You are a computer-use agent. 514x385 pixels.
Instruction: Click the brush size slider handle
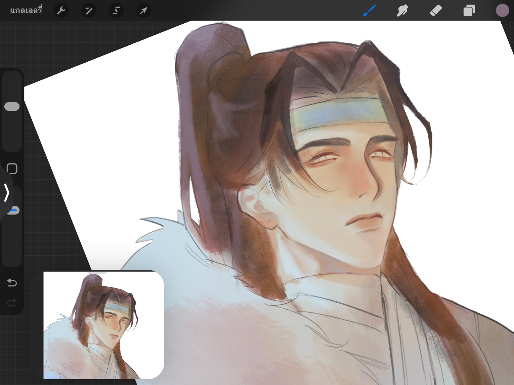(x=12, y=107)
